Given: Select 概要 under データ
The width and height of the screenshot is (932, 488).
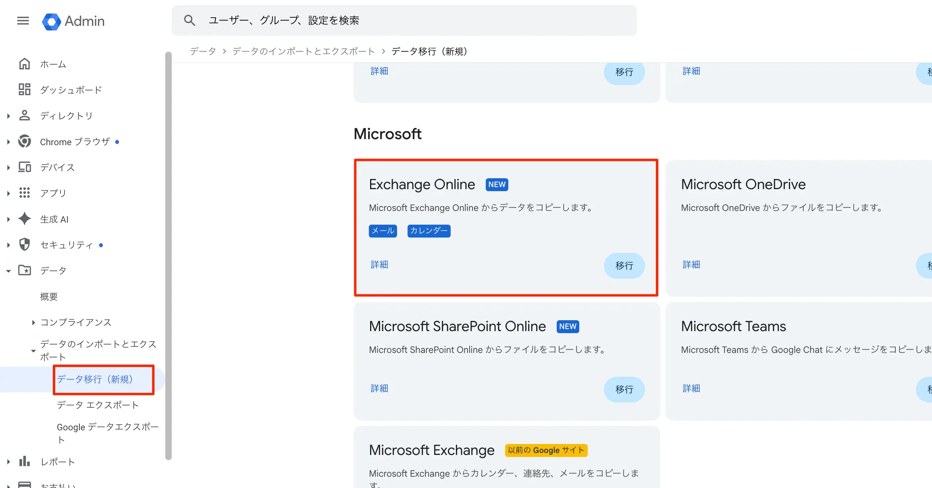Looking at the screenshot, I should [x=49, y=296].
